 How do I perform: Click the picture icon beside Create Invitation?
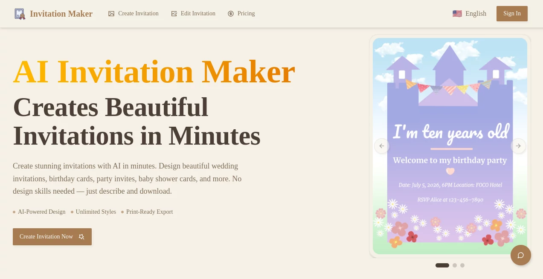pos(111,13)
